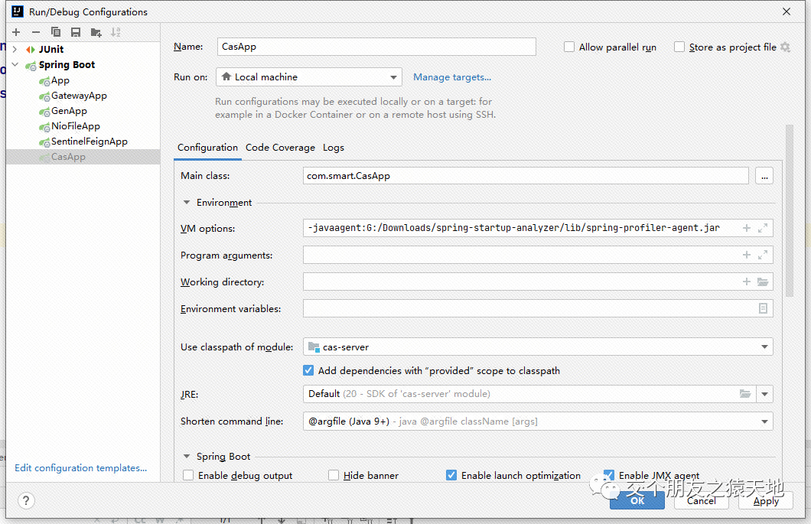Enable debug output checkbox
This screenshot has height=524, width=811.
(188, 475)
